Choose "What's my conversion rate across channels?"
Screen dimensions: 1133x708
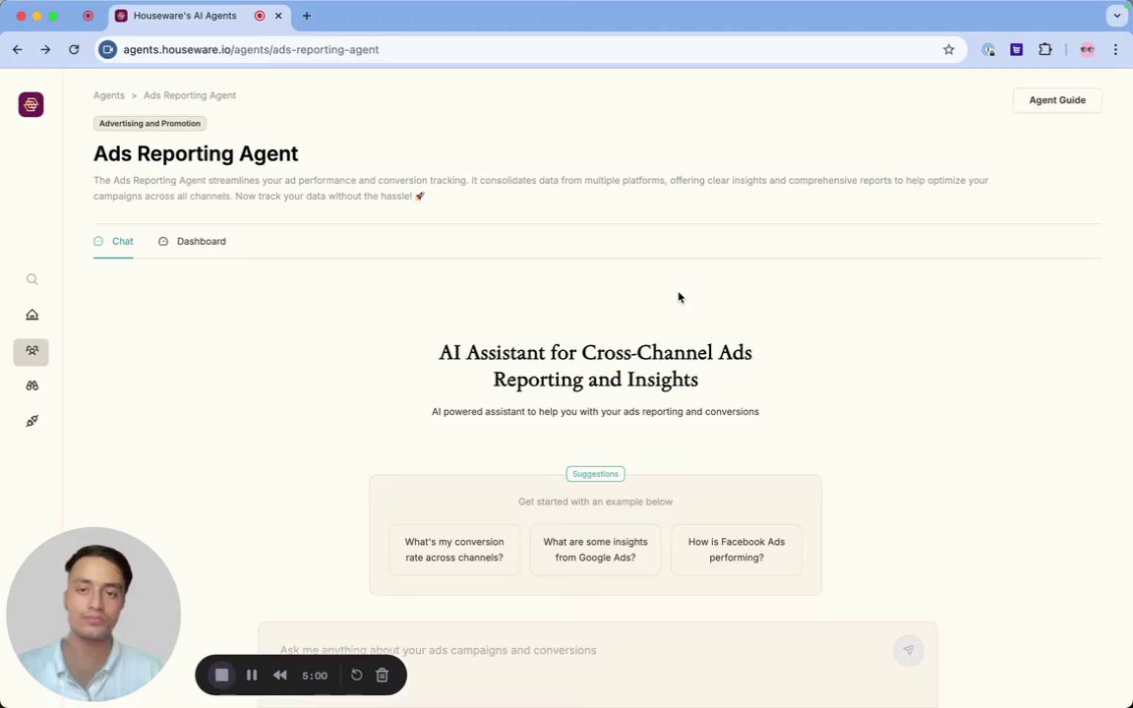(454, 550)
